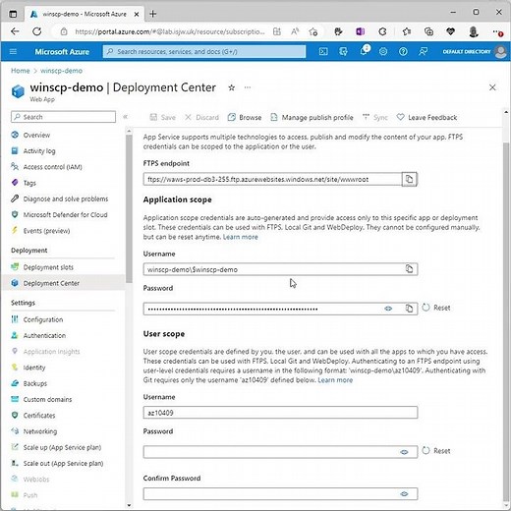
Task: Copy the application scope username
Action: 409,269
